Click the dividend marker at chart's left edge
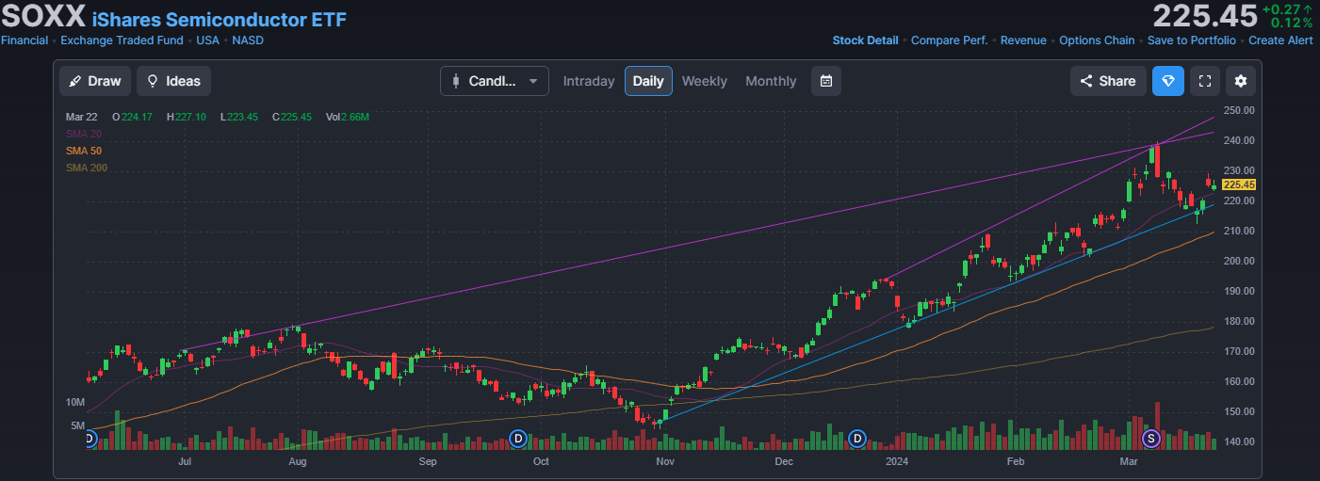Image resolution: width=1320 pixels, height=481 pixels. (x=90, y=438)
